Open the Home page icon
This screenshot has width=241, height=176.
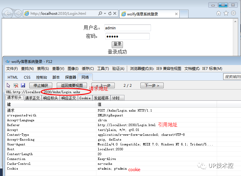(219, 13)
